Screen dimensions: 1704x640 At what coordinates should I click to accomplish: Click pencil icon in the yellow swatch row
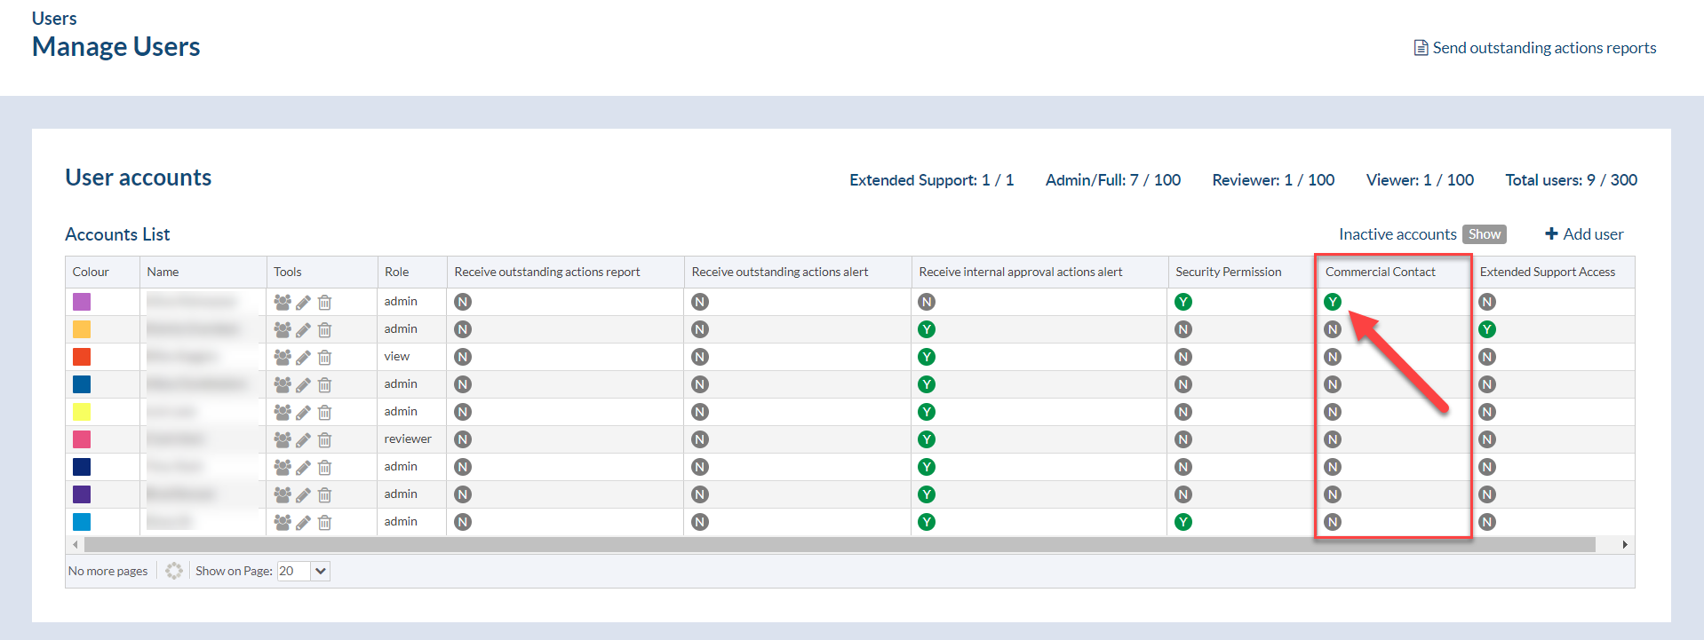pos(303,413)
